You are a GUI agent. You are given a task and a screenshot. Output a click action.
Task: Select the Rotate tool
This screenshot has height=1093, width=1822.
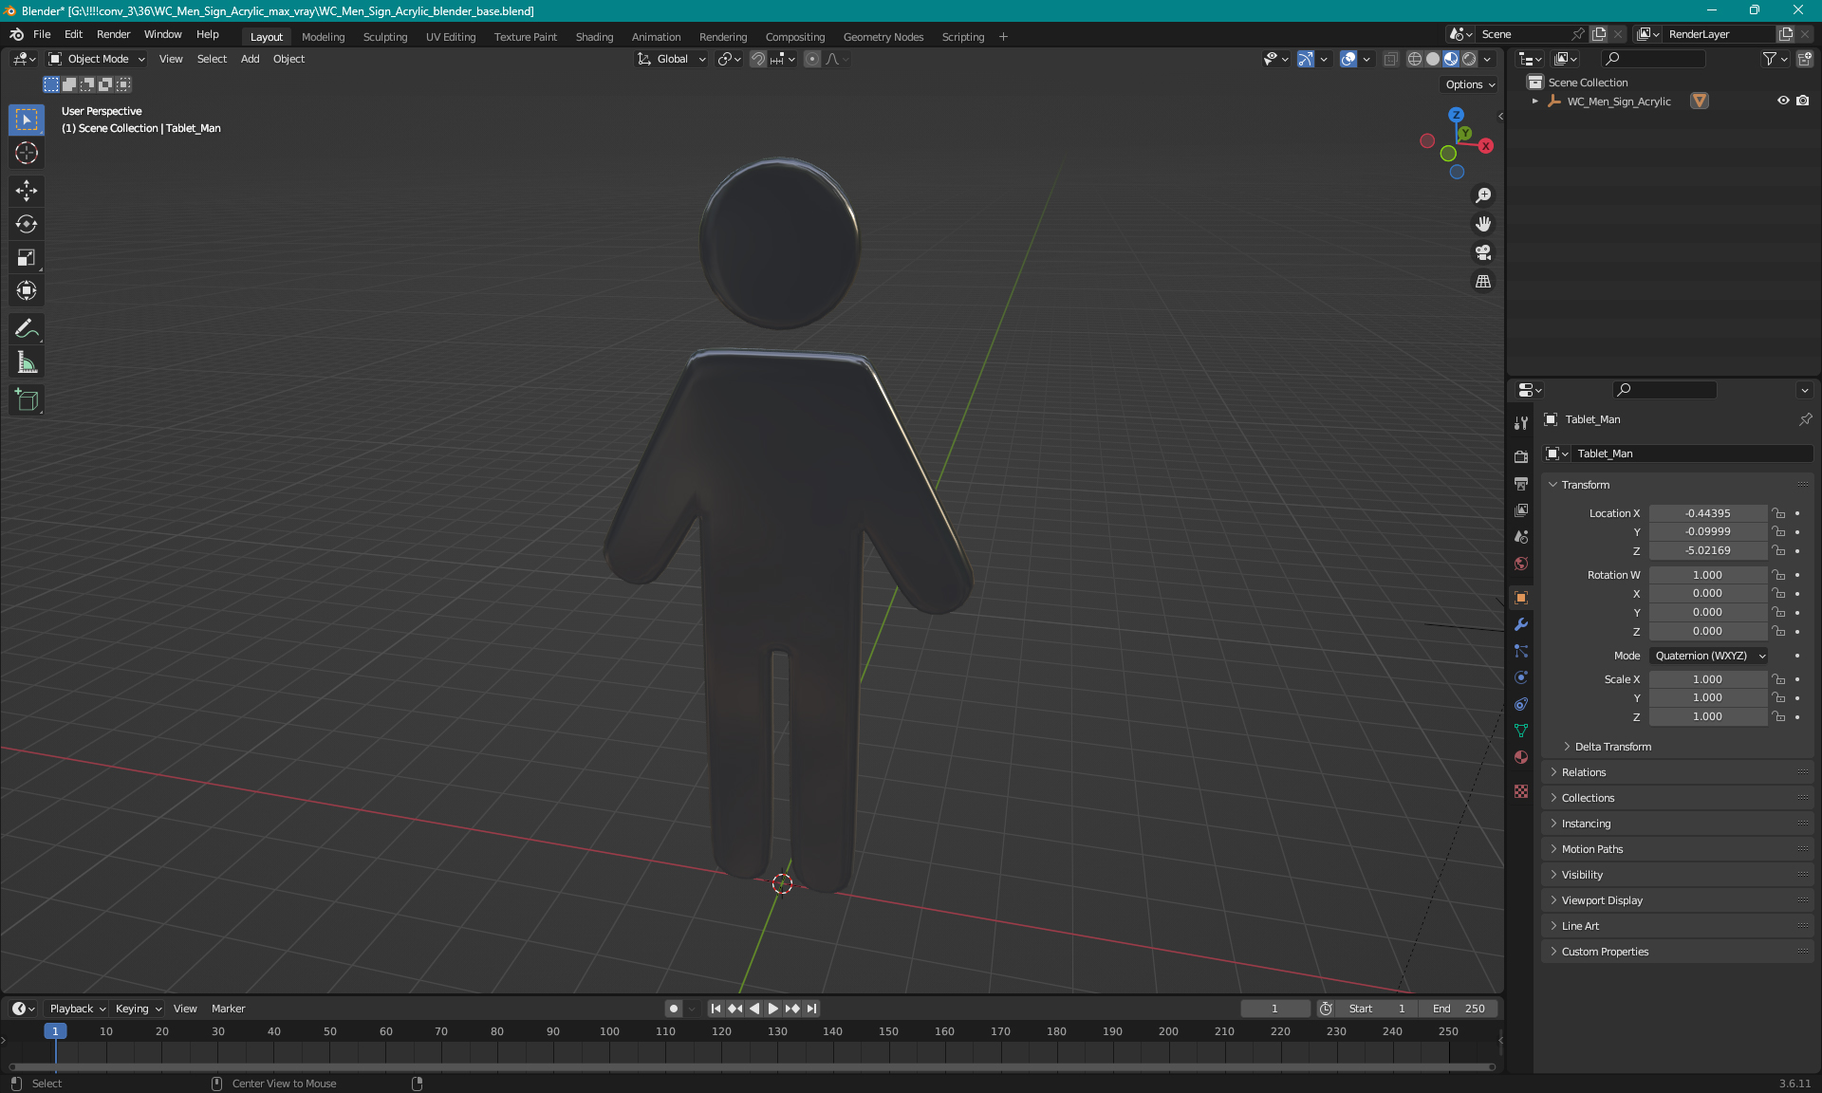(27, 224)
